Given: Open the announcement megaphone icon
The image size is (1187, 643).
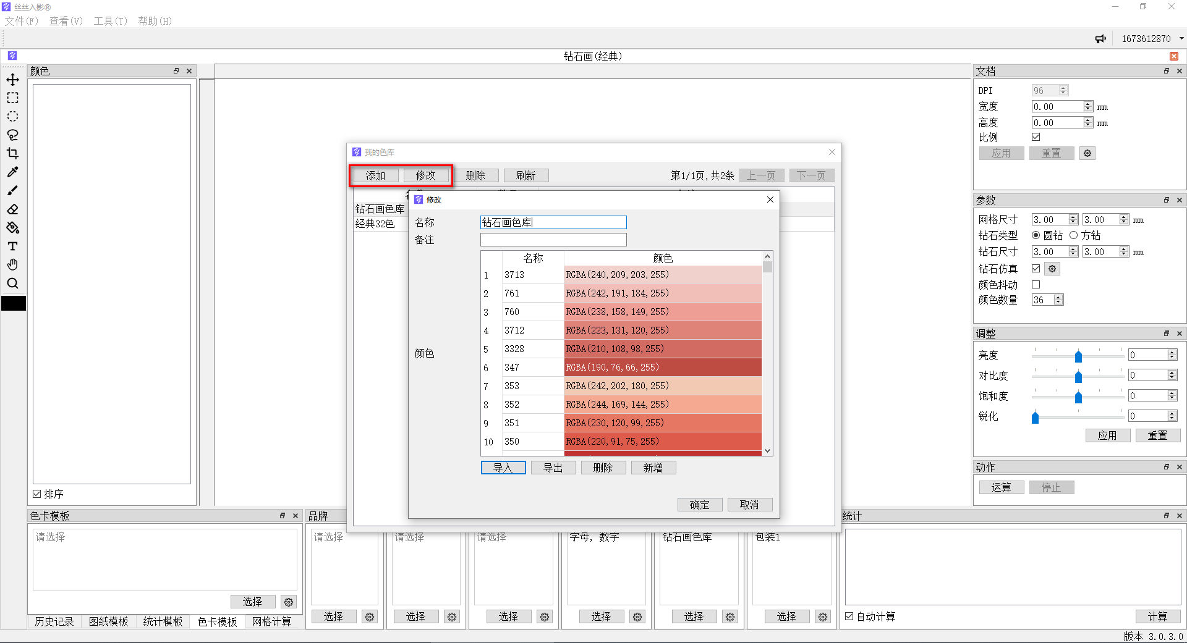Looking at the screenshot, I should 1100,39.
